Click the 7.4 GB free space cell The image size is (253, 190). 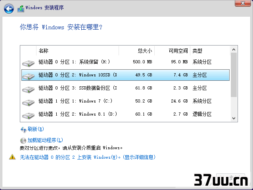pyautogui.click(x=181, y=75)
